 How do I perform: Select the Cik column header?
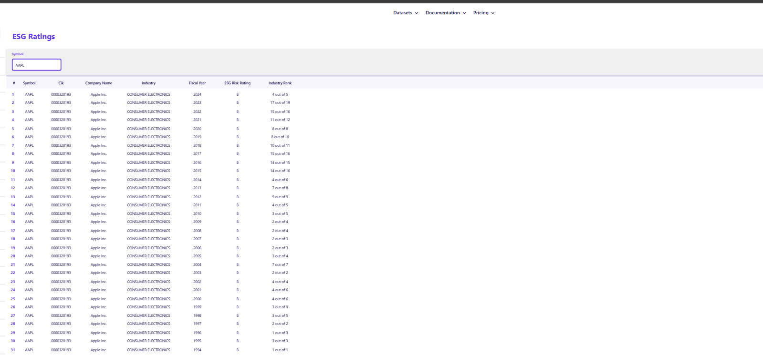(x=61, y=83)
